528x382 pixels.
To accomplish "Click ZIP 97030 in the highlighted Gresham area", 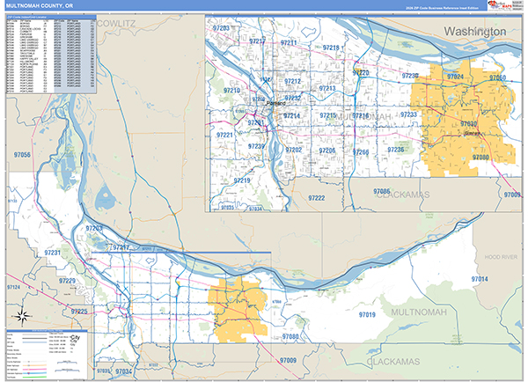I will [x=468, y=123].
